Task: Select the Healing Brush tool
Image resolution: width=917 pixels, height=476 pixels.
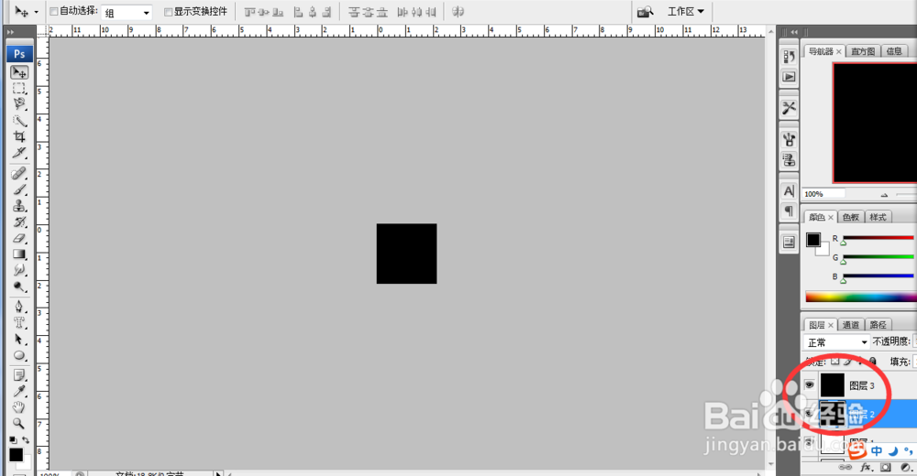Action: [x=19, y=173]
